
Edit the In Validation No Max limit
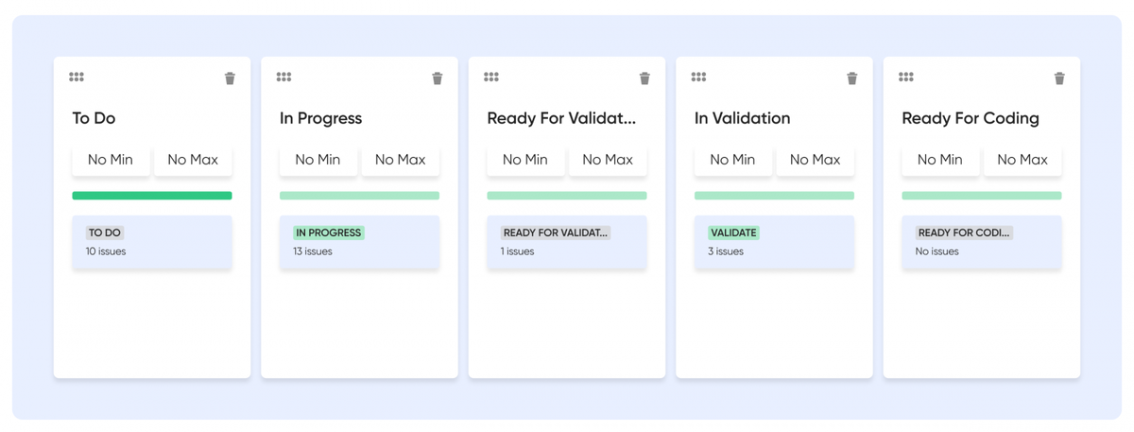pyautogui.click(x=815, y=160)
